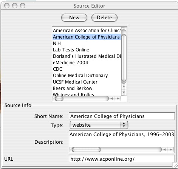Click Description field's scroll left arrow
Viewport: 178px width, 169px height.
(164, 150)
